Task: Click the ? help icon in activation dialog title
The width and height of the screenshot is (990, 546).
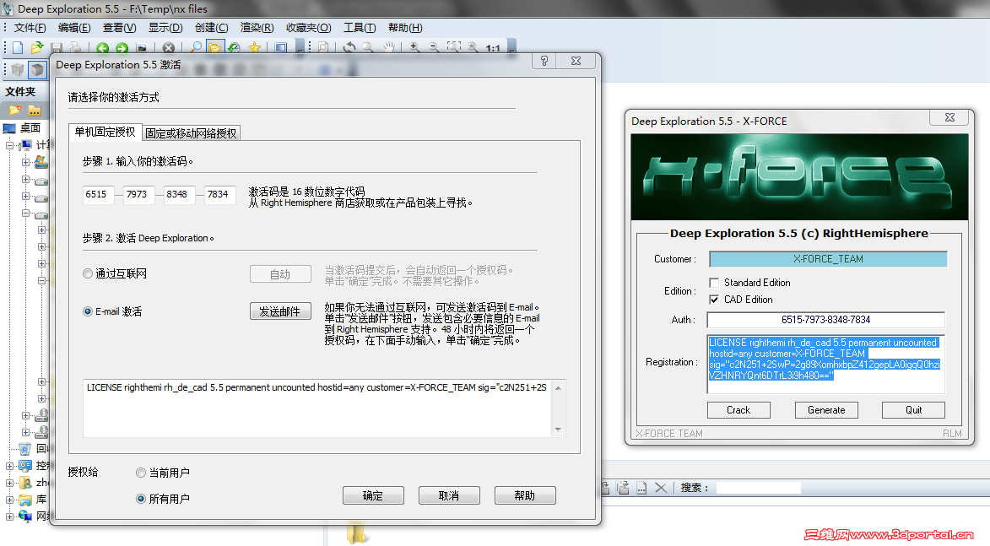Action: (x=544, y=61)
